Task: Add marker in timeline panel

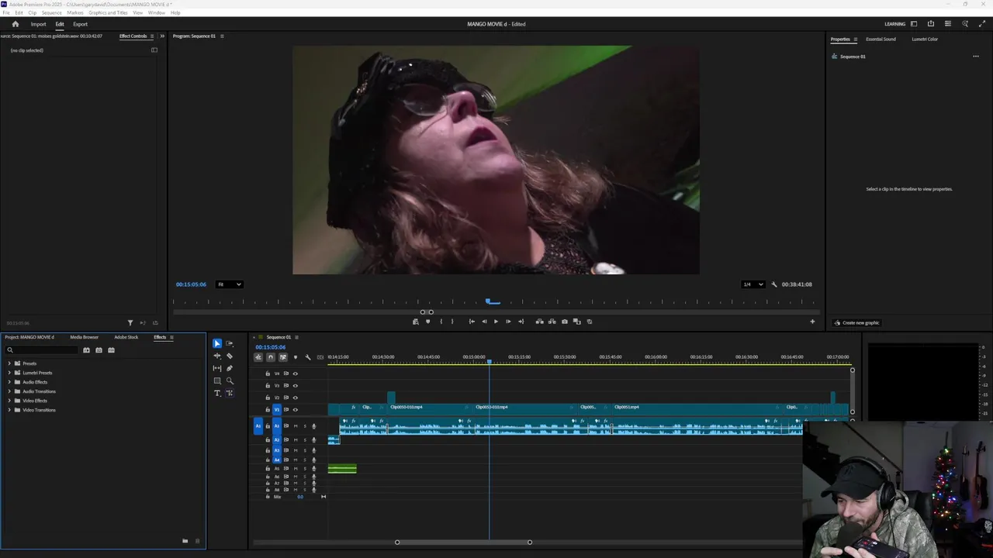Action: [295, 357]
